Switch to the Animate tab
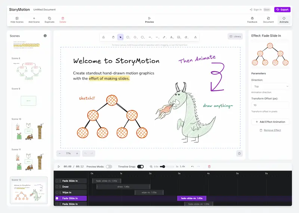The width and height of the screenshot is (299, 213). (284, 20)
